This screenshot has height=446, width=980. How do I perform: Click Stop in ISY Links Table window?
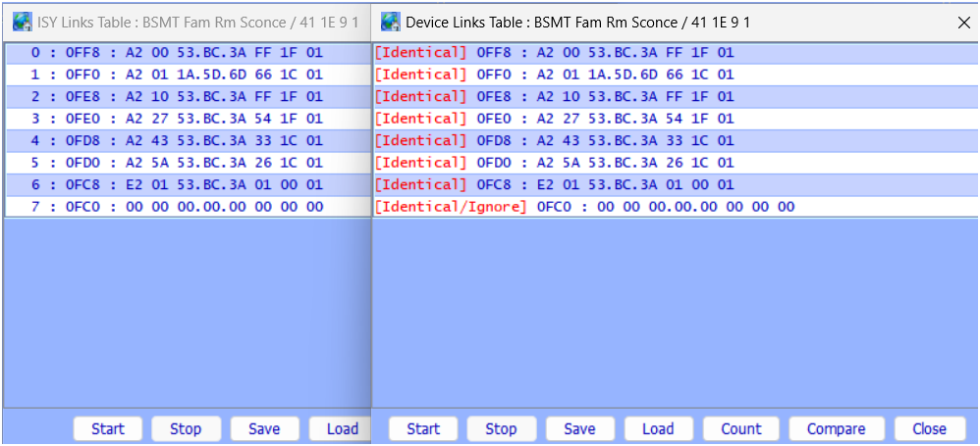(x=186, y=429)
